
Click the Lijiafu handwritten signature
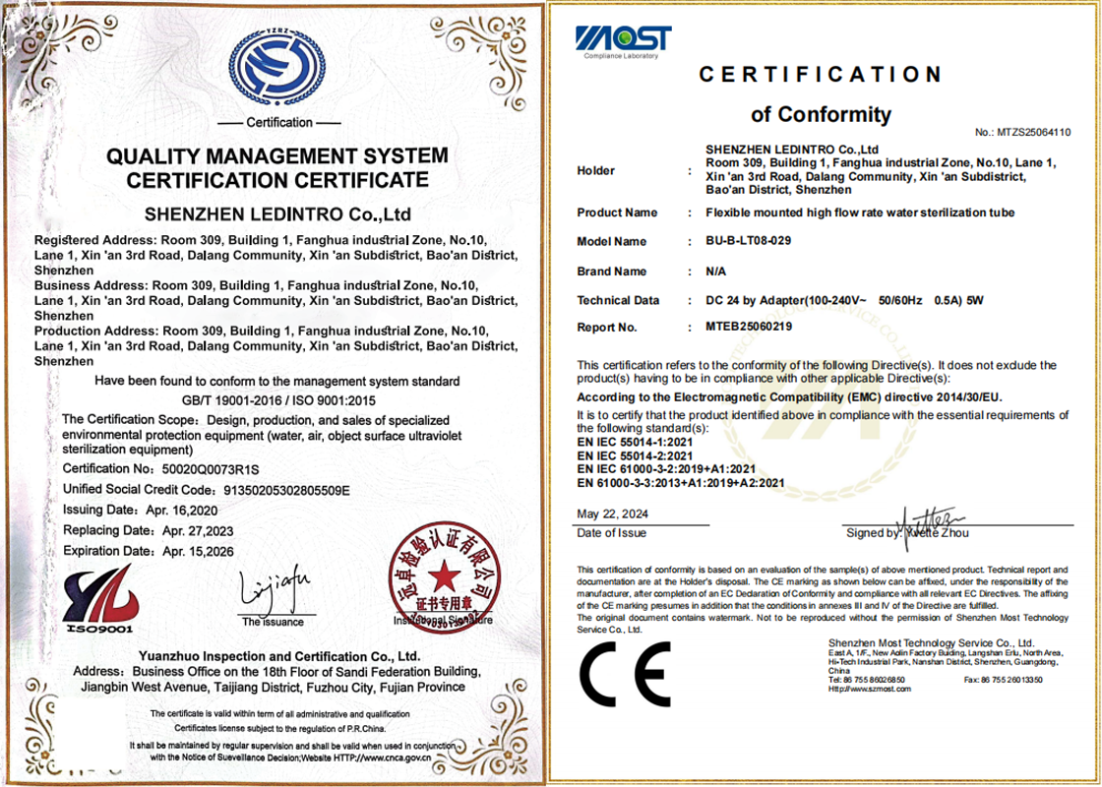click(x=274, y=590)
